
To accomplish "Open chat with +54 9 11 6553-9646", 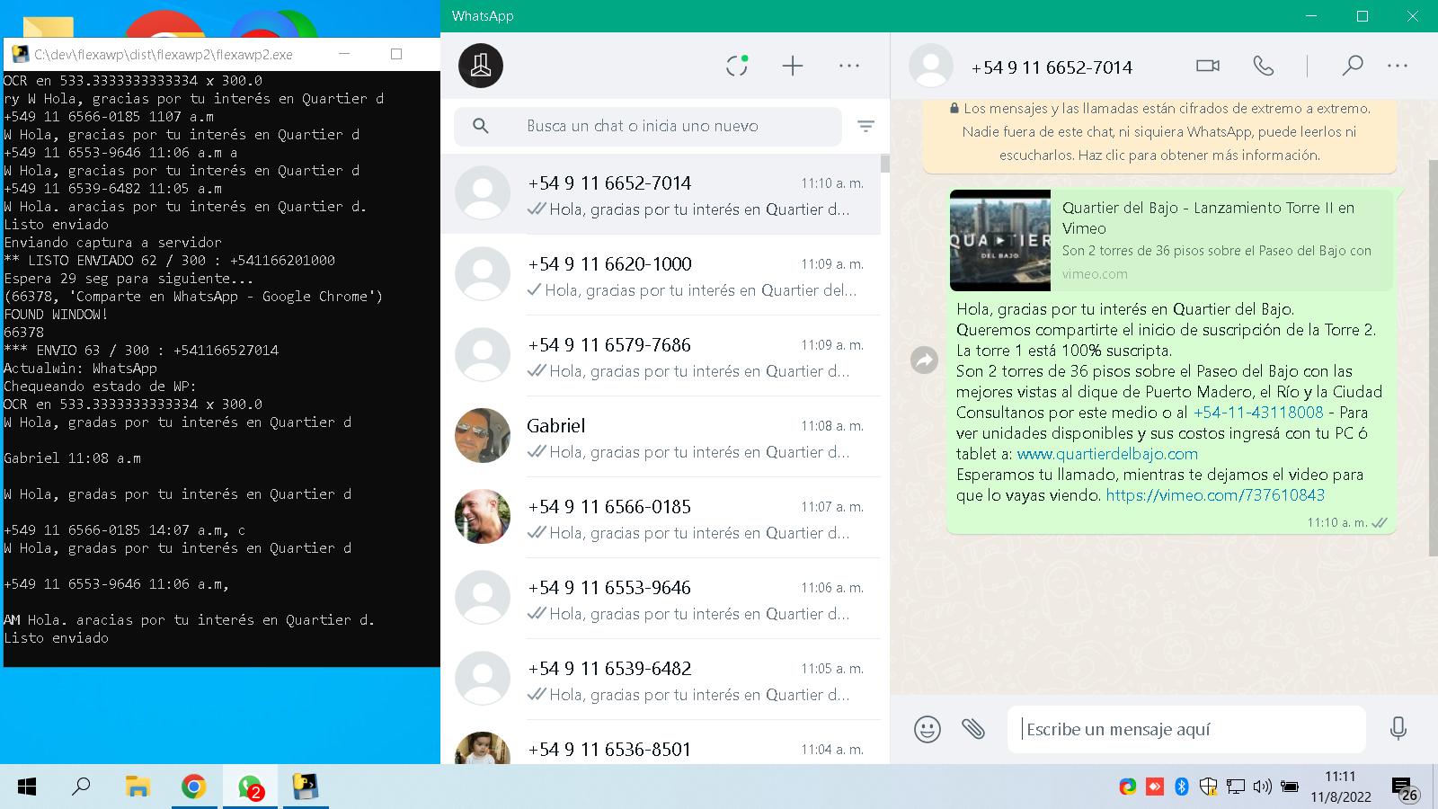I will point(661,600).
